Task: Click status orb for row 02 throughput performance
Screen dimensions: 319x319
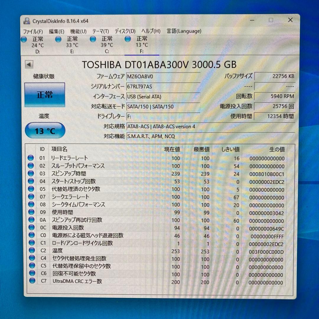Action: pyautogui.click(x=31, y=165)
